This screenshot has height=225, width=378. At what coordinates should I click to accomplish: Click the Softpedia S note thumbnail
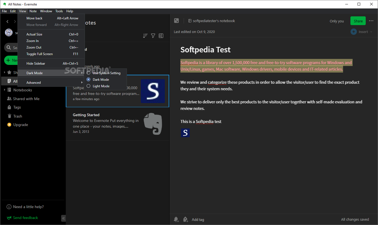pyautogui.click(x=153, y=91)
